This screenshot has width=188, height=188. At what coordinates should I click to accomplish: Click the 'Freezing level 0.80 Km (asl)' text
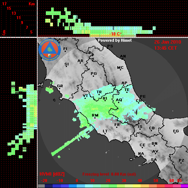tap(109, 174)
